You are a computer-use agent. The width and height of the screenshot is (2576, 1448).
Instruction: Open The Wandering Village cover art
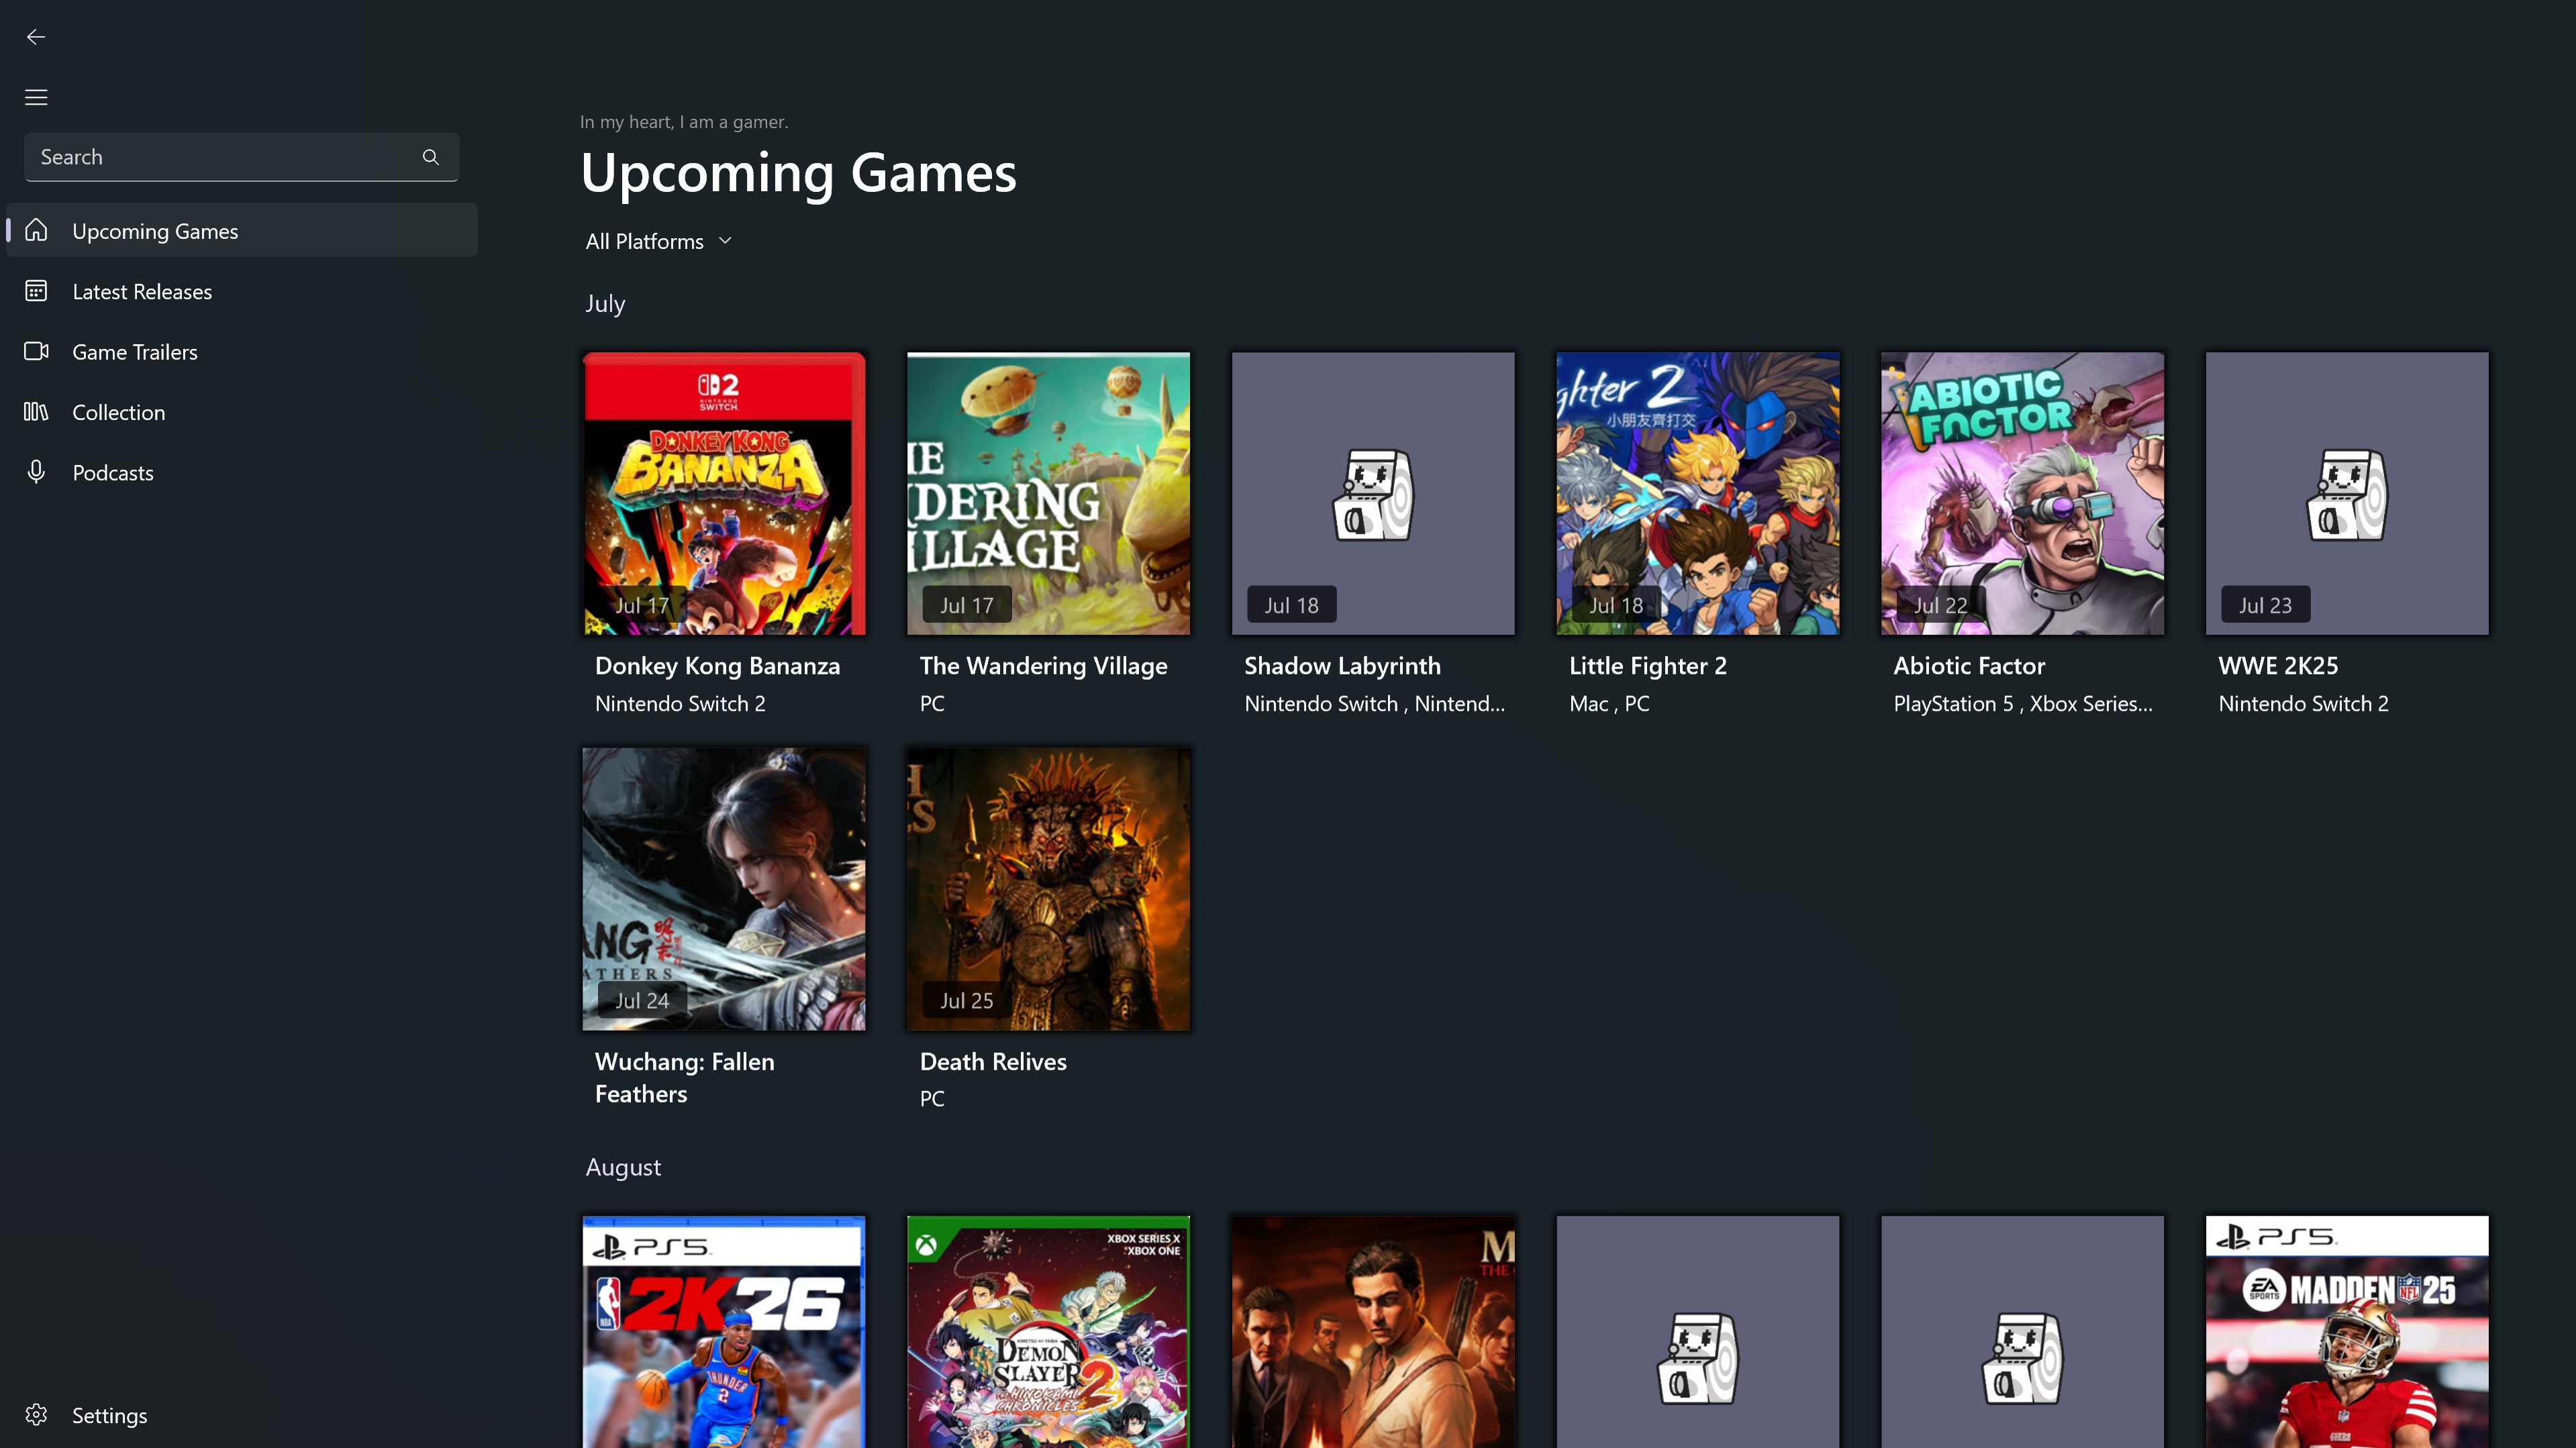point(1048,493)
